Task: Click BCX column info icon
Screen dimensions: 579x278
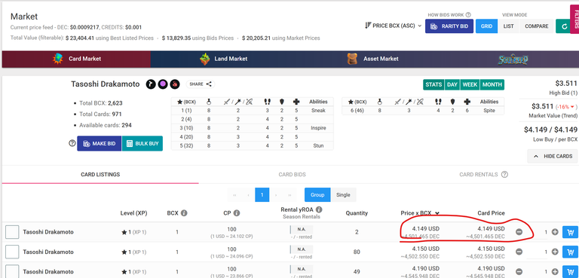Action: point(184,213)
